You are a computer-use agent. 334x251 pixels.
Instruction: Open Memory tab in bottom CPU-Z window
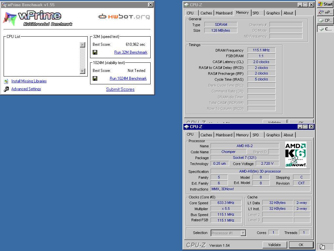point(242,135)
